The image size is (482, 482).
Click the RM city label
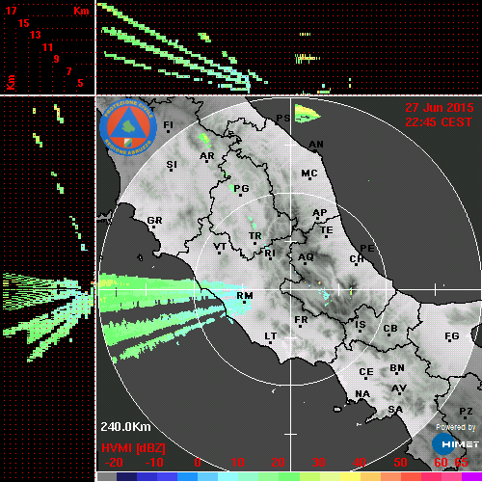(x=245, y=296)
